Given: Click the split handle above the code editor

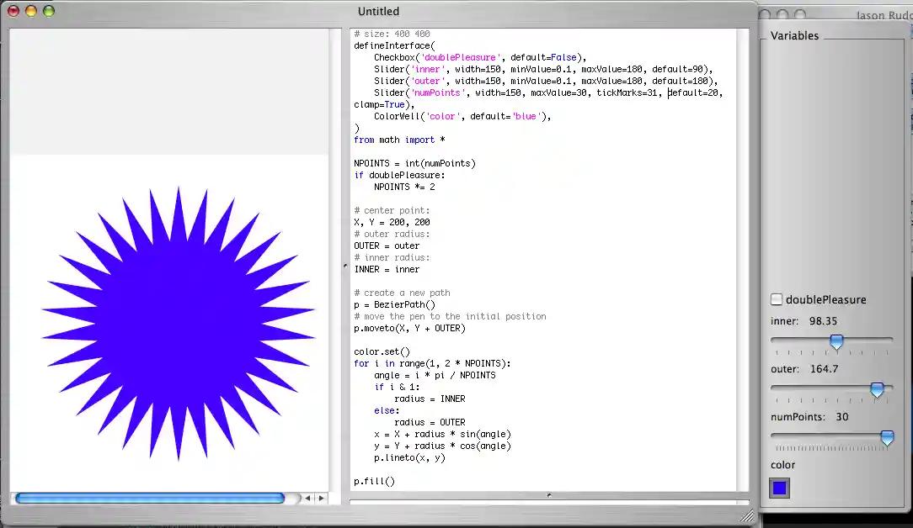Looking at the screenshot, I should pyautogui.click(x=548, y=495).
